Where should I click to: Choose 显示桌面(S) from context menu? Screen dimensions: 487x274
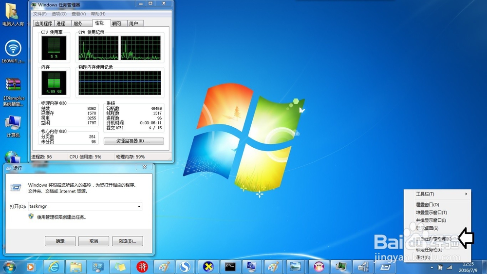[x=437, y=228]
